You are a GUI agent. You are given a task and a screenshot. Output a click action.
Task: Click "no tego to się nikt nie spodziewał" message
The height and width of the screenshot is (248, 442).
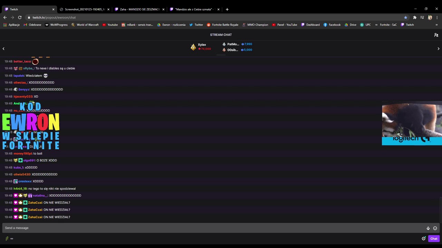click(52, 188)
